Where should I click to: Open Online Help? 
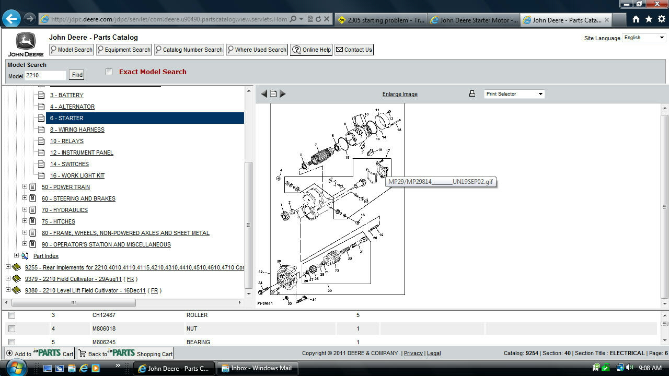tap(312, 50)
